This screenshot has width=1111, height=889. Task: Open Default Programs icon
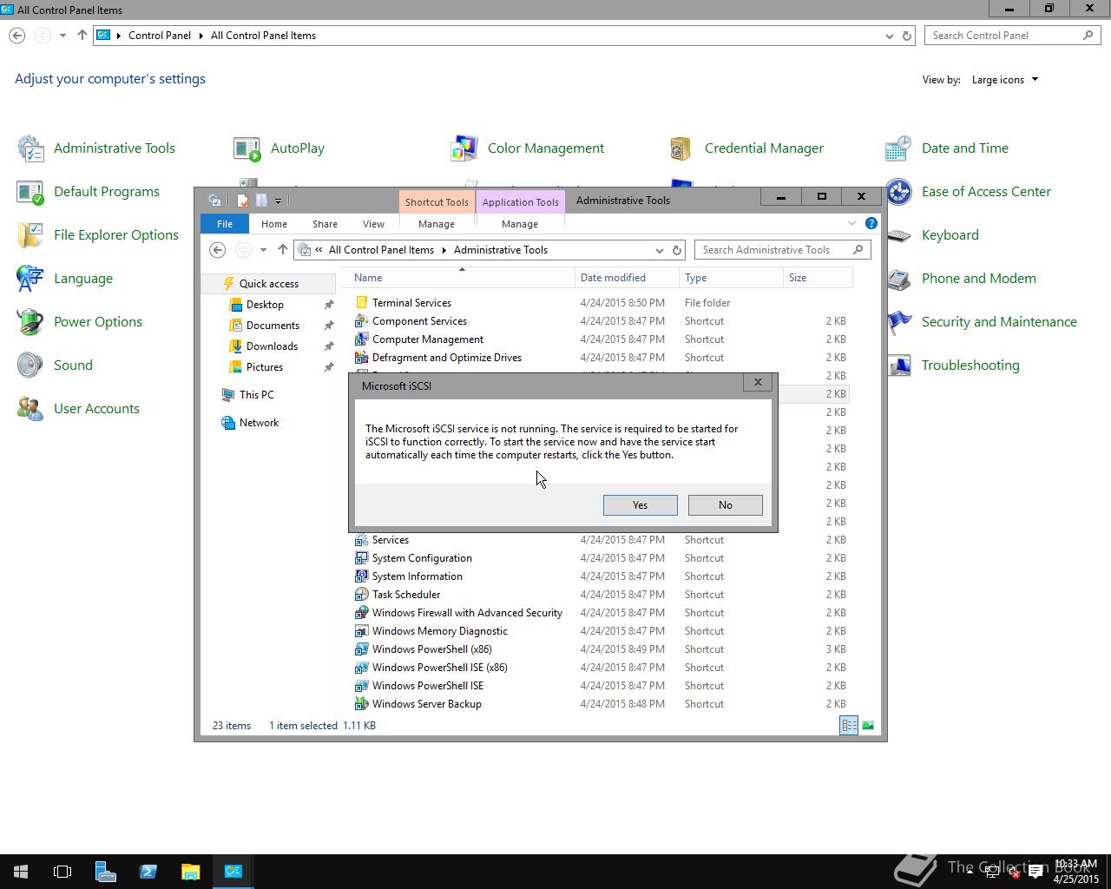click(30, 192)
